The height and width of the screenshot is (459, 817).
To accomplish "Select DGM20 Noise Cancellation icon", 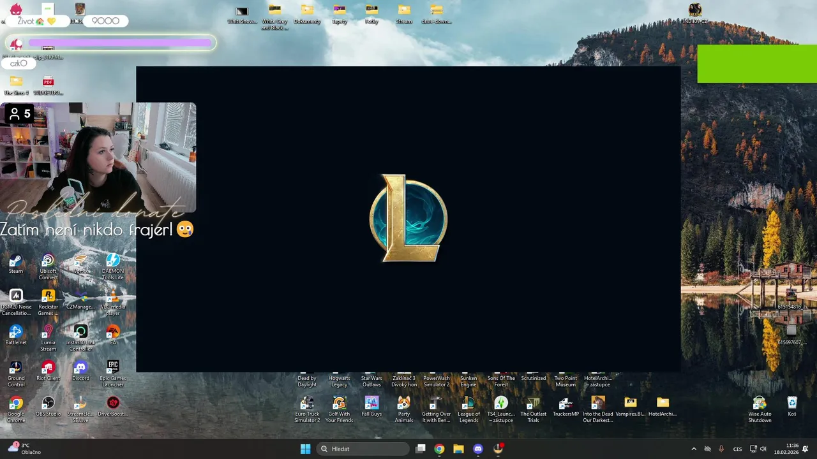I will (16, 303).
